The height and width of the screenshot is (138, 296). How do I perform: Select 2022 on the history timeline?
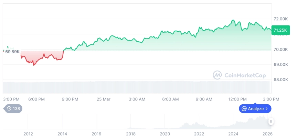click(x=199, y=134)
